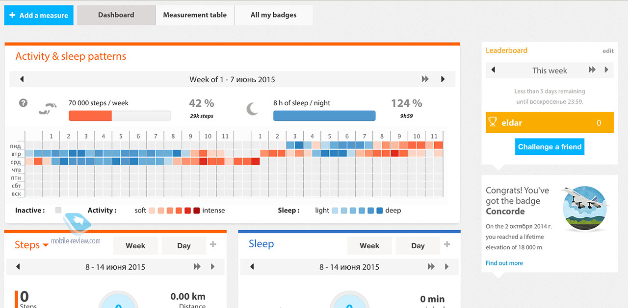This screenshot has width=628, height=308.
Task: Click the sleep per night progress bar
Action: click(x=324, y=116)
